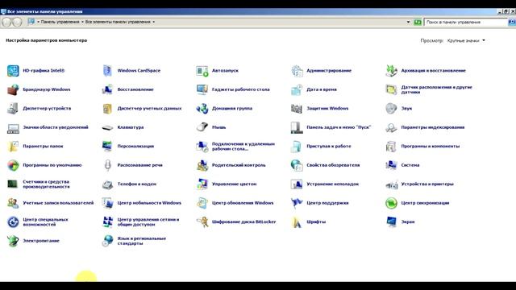Image resolution: width=516 pixels, height=290 pixels.
Task: Expand the address bar history dropdown arrow
Action: (409, 22)
